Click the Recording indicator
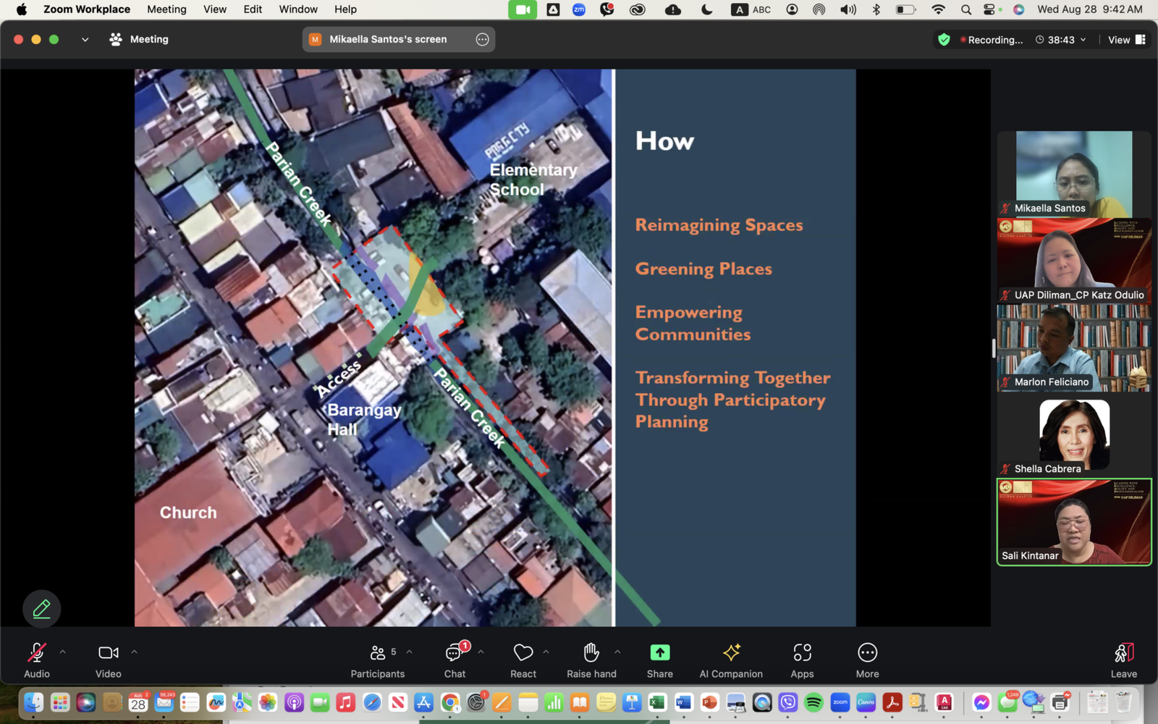 coord(992,40)
